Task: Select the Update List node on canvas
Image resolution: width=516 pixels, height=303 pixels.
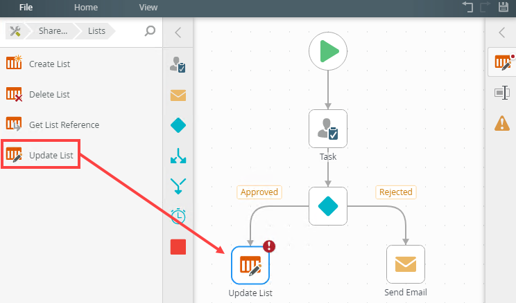Action: tap(250, 265)
